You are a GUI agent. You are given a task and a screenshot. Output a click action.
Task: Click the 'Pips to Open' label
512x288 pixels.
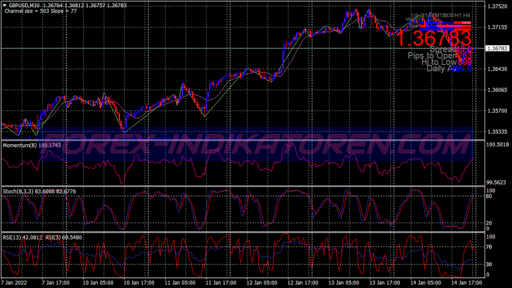pyautogui.click(x=431, y=56)
